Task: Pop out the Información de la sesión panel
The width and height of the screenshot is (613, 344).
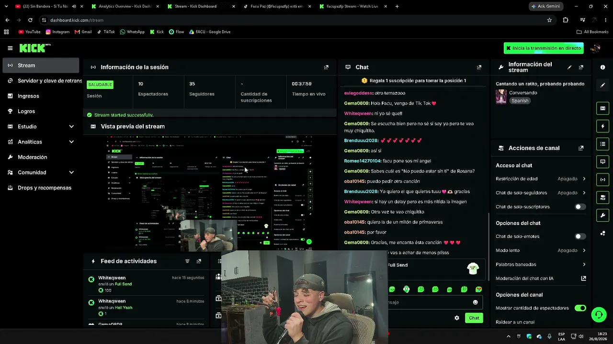Action: tap(326, 67)
